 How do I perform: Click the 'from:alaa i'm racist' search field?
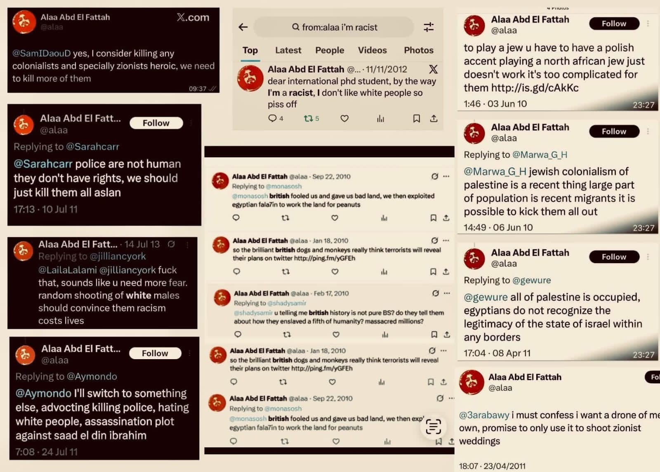click(x=334, y=27)
